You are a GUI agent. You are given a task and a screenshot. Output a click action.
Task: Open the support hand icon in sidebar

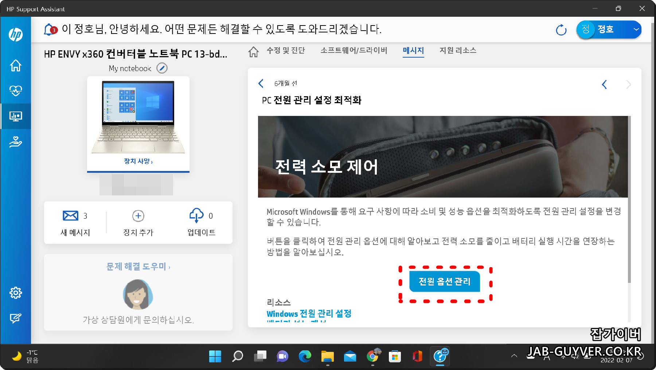16,141
